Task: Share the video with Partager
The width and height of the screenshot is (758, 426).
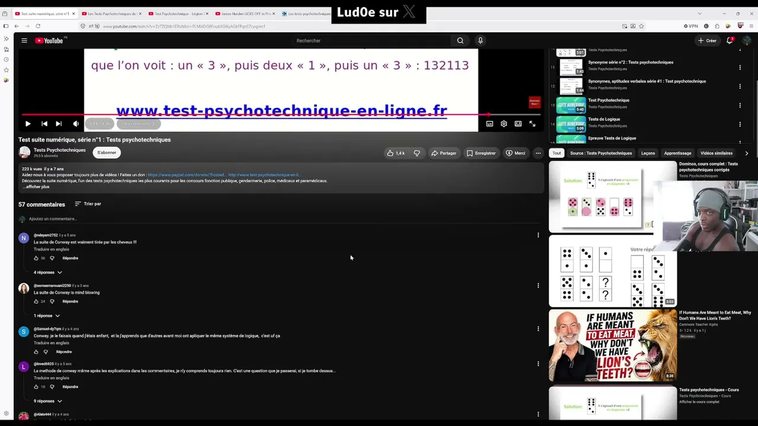Action: click(x=444, y=153)
